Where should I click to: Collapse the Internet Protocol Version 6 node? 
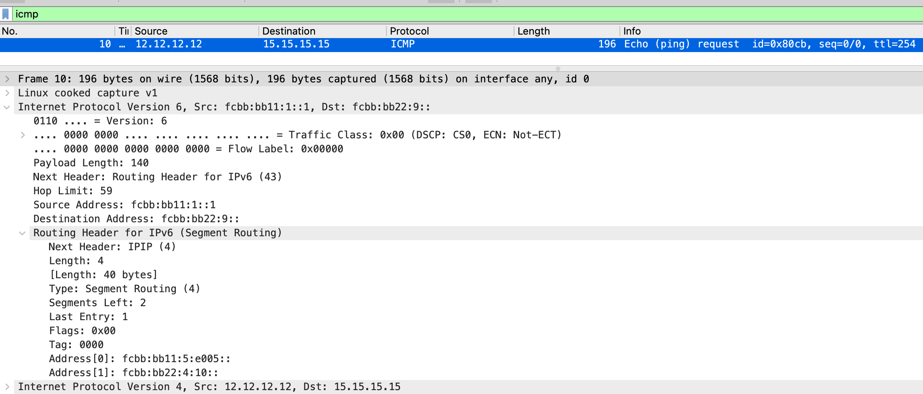pyautogui.click(x=7, y=107)
